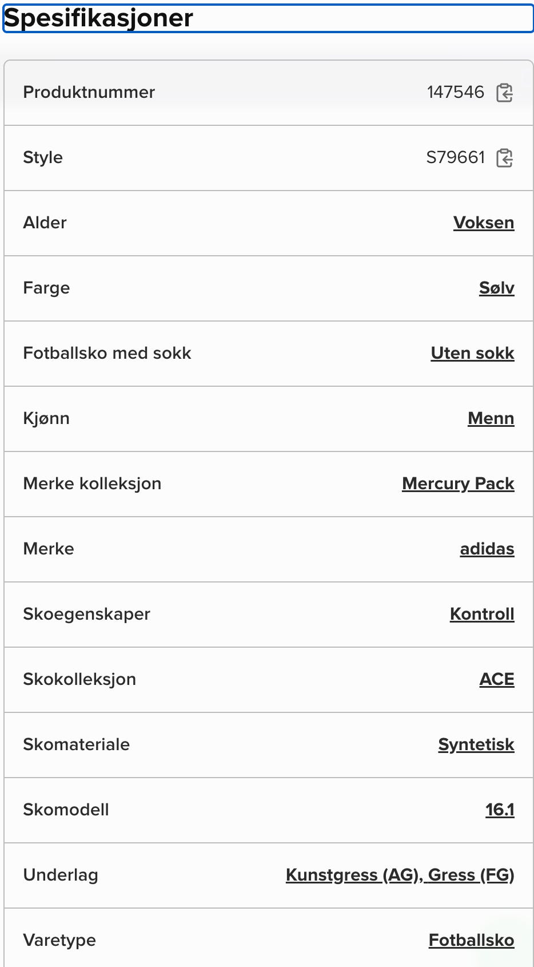The width and height of the screenshot is (534, 967).
Task: Open the Fotballsko product type link
Action: 471,940
